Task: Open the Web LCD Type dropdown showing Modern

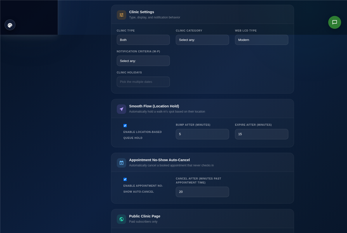Action: coord(261,40)
